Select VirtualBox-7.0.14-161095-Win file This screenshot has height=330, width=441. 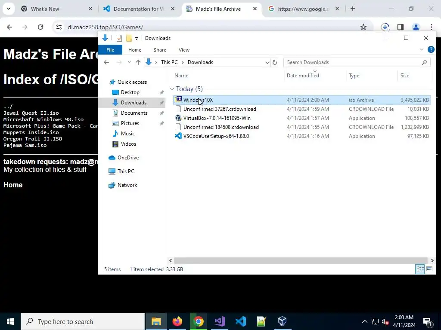(x=217, y=118)
